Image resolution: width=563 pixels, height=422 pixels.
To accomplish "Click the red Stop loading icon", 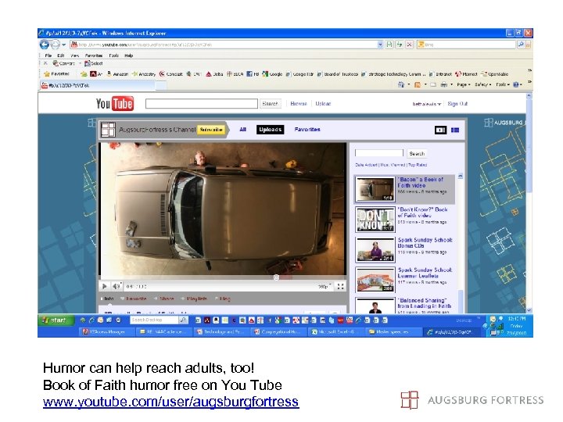I will pyautogui.click(x=409, y=45).
